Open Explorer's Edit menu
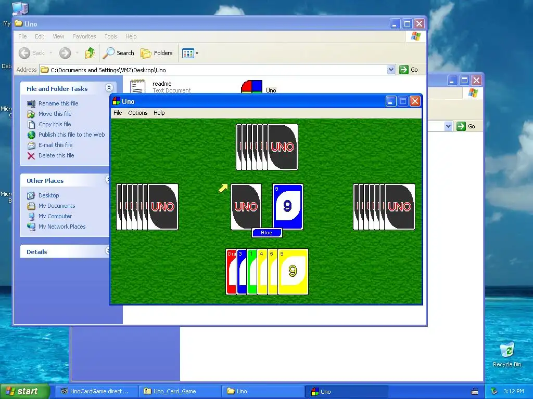Screen dimensions: 533x399 pos(40,36)
